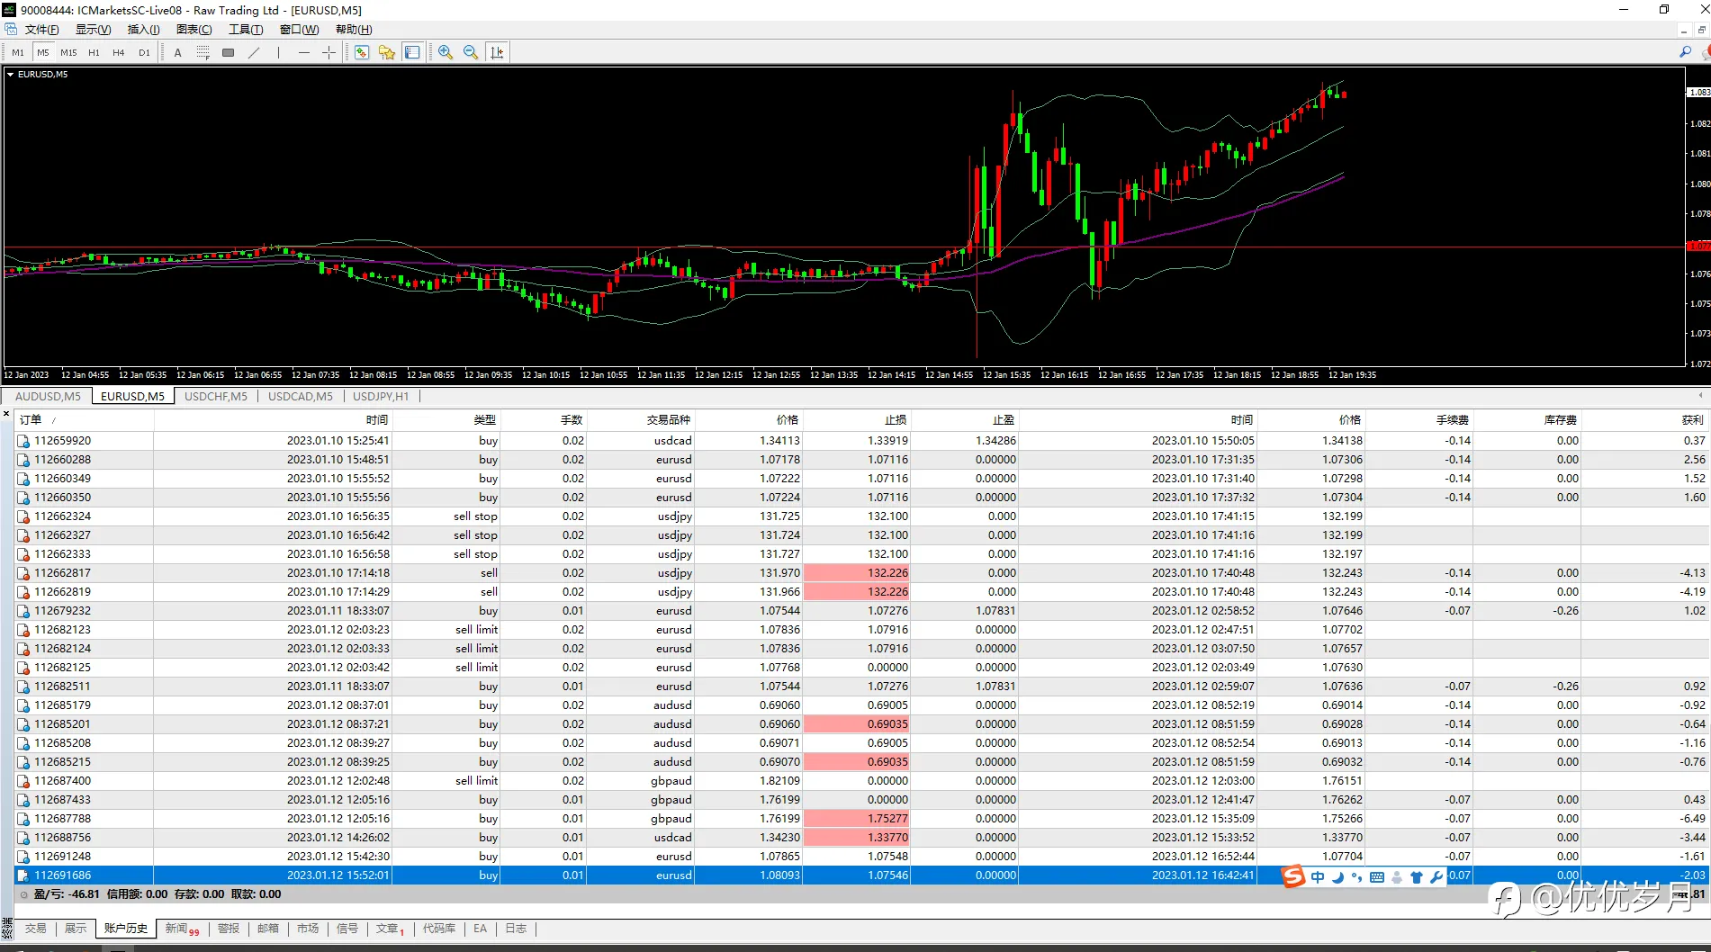Open the 信号 terminal tab
Screen dimensions: 1711x952
click(347, 929)
